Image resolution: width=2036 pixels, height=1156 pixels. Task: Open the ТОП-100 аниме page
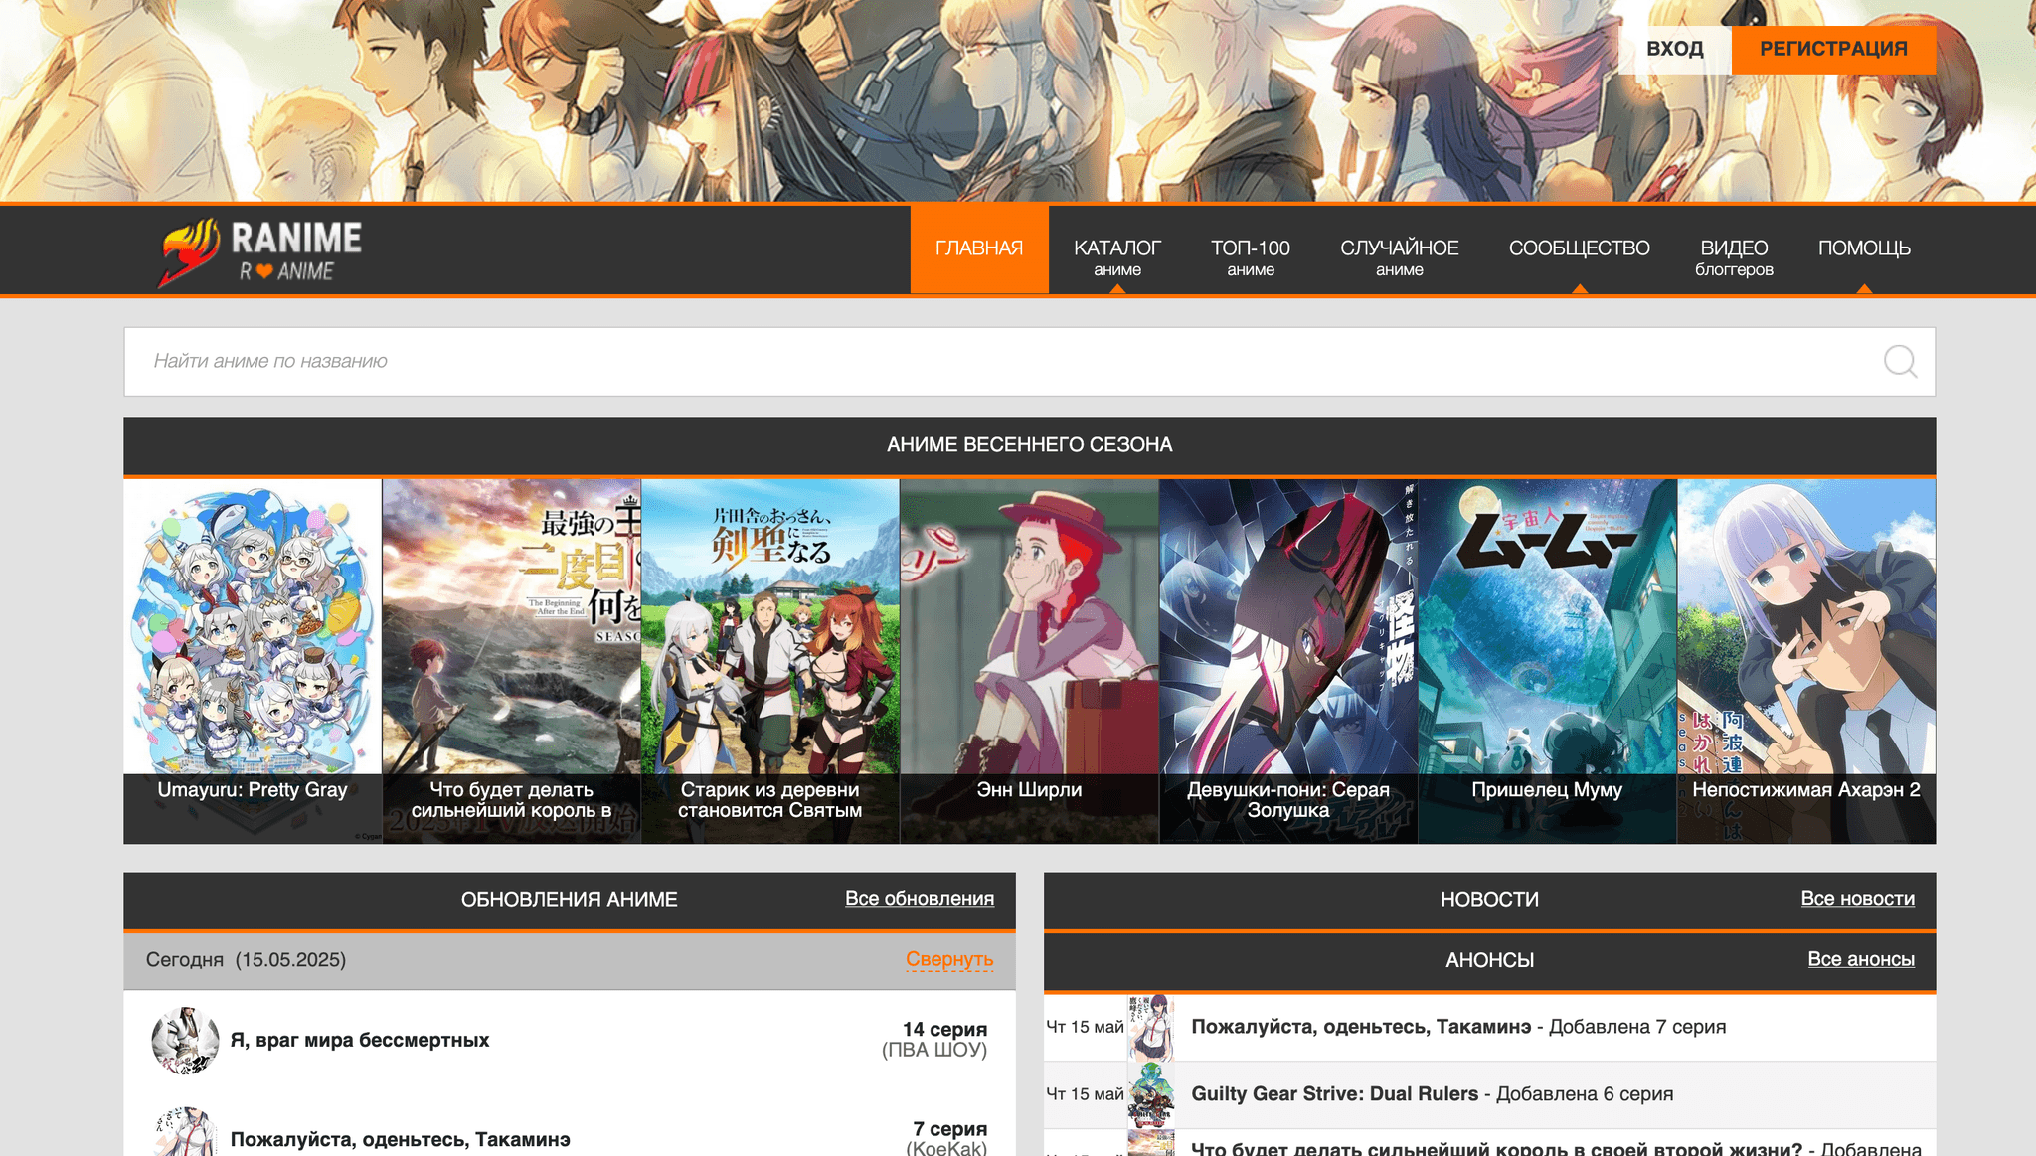pyautogui.click(x=1251, y=248)
